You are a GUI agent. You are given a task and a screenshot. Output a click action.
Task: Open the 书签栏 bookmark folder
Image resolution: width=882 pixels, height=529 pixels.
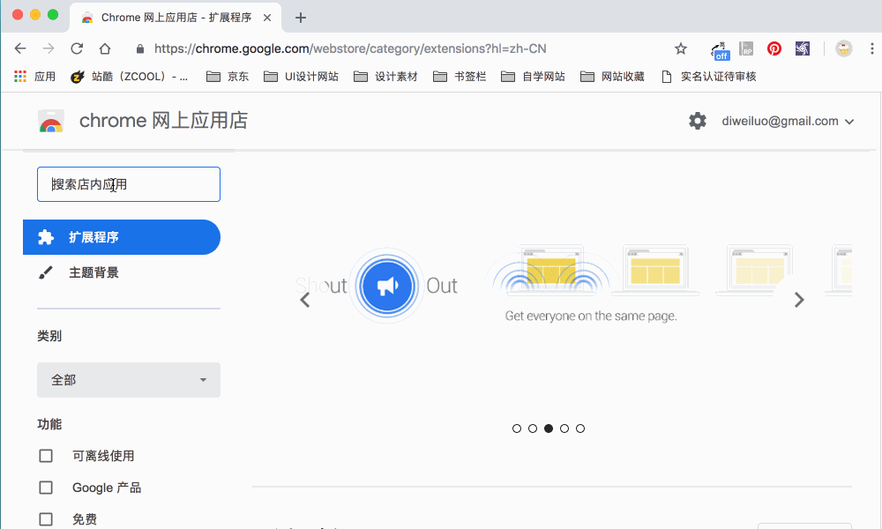click(x=460, y=77)
